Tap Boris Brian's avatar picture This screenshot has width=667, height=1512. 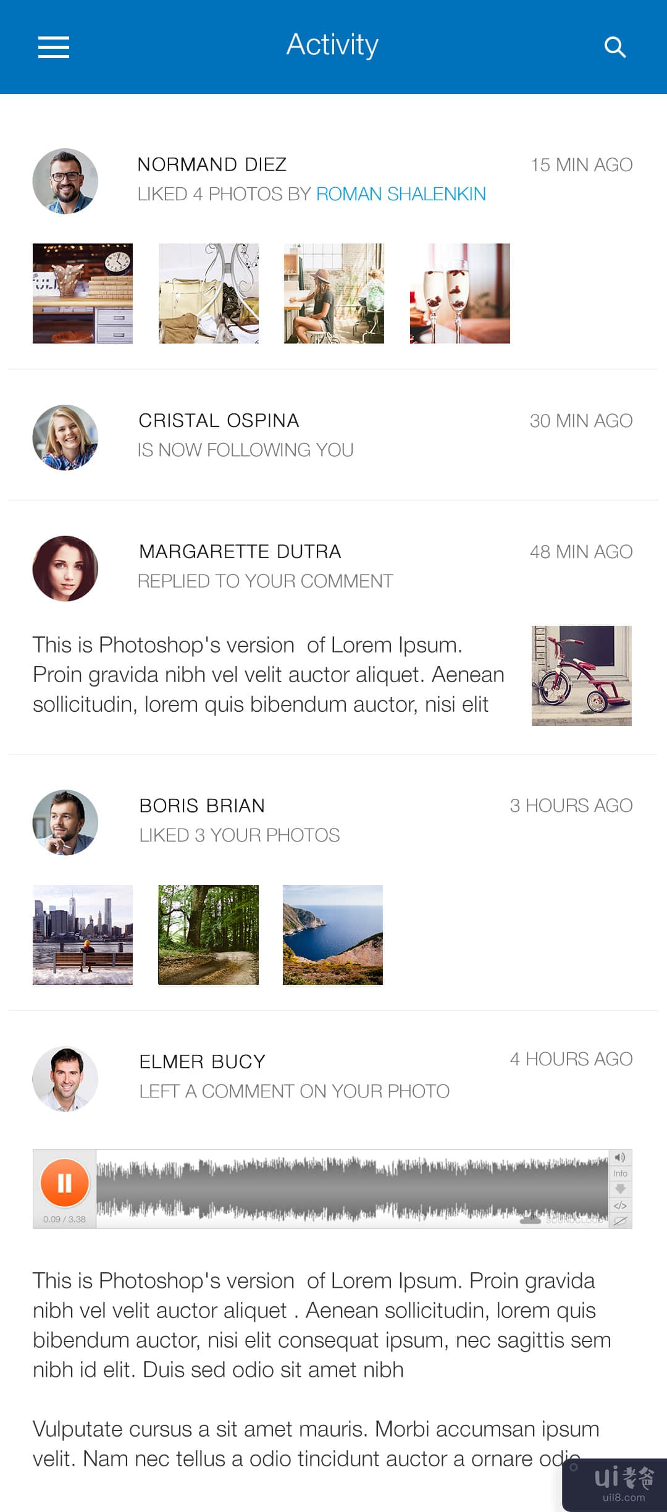65,822
